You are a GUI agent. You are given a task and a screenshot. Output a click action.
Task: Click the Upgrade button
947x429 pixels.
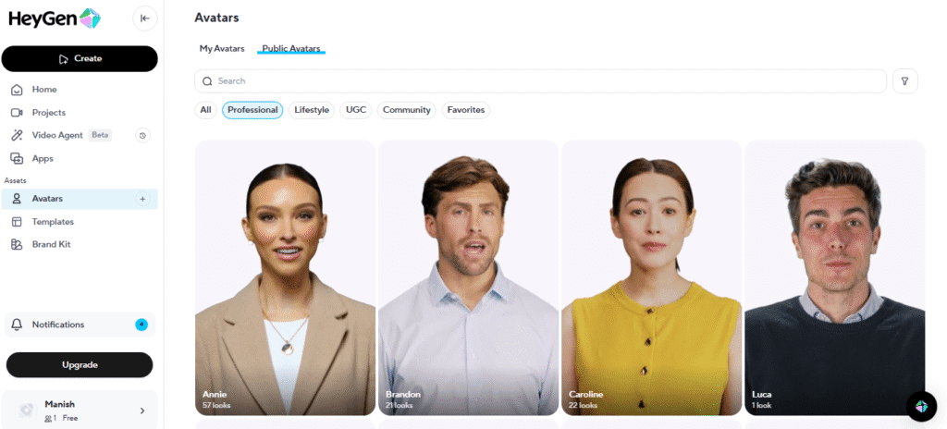pos(80,365)
